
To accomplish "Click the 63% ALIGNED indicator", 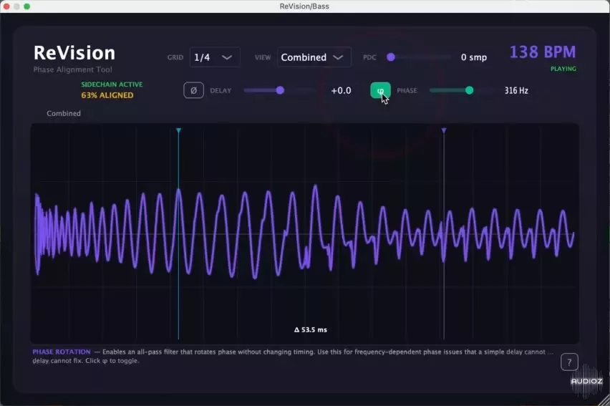I will (x=107, y=95).
